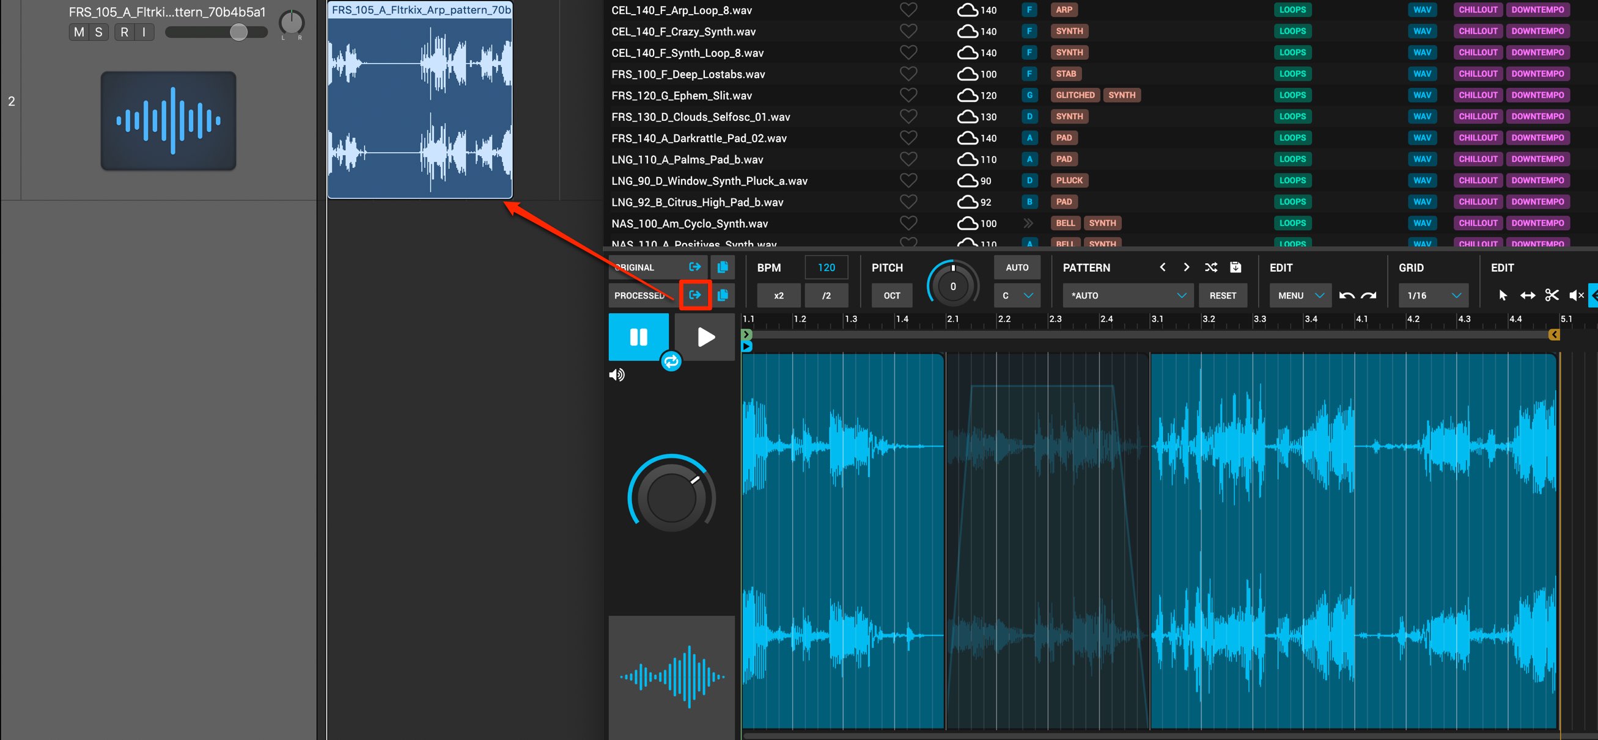The width and height of the screenshot is (1598, 740).
Task: Export the ORIGINAL audio with its drag icon
Action: [695, 267]
